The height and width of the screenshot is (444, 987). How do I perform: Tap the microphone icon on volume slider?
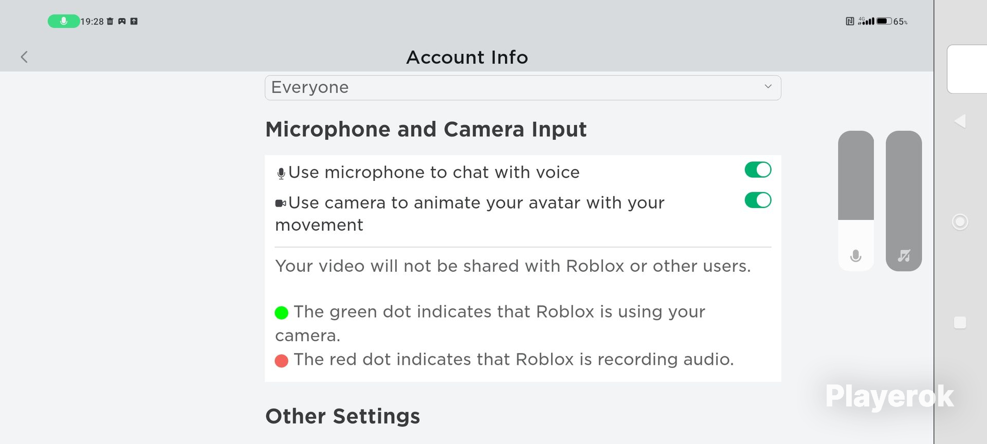click(x=856, y=255)
